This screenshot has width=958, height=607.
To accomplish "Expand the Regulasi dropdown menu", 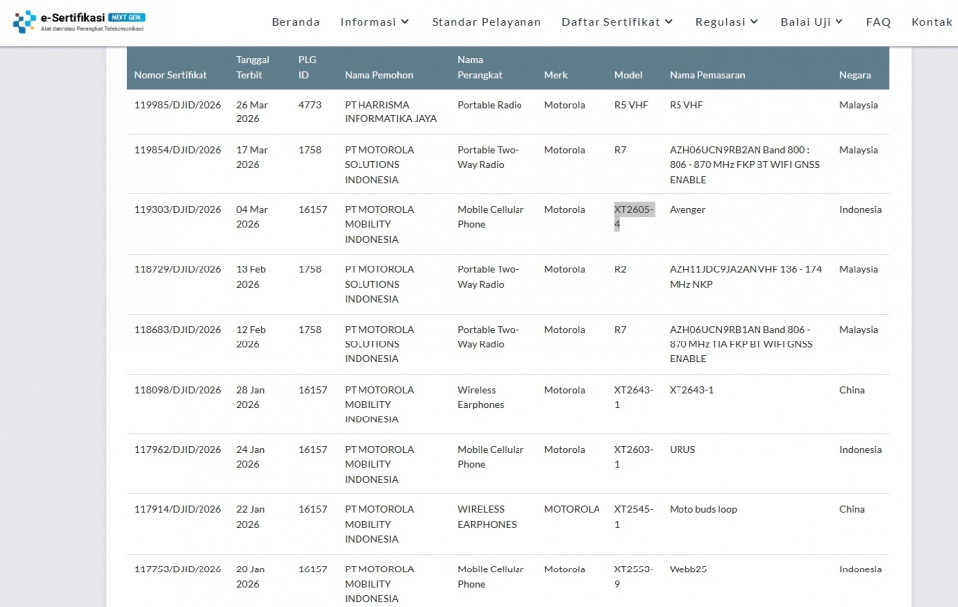I will click(727, 22).
